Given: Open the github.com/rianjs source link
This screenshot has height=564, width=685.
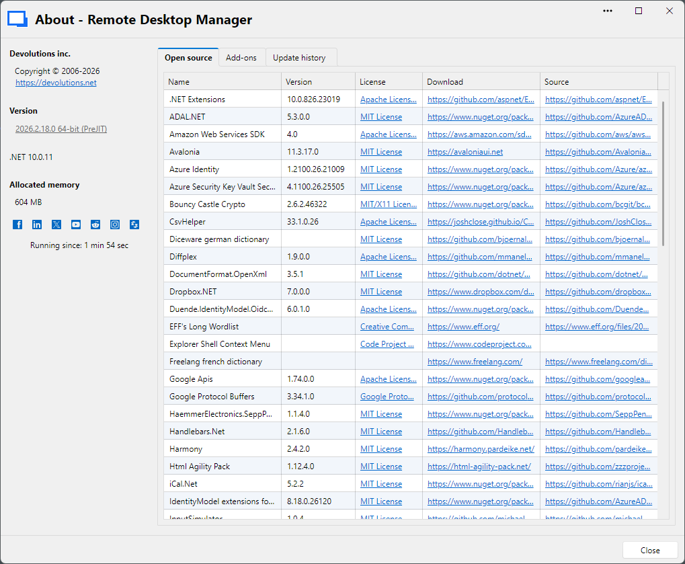Looking at the screenshot, I should tap(598, 484).
